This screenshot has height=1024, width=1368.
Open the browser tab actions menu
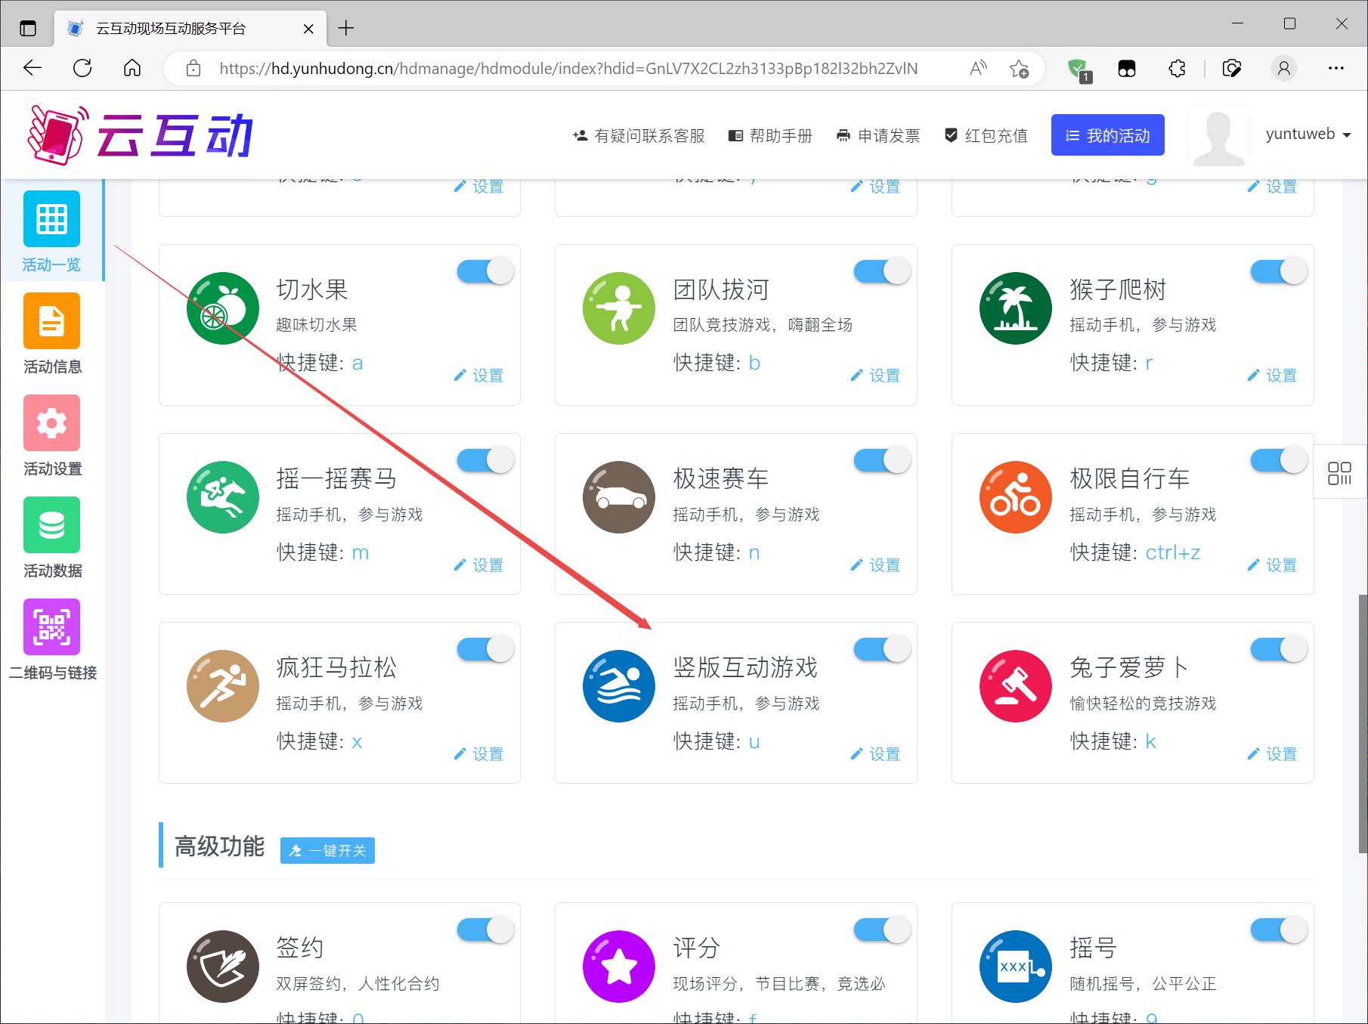(27, 29)
